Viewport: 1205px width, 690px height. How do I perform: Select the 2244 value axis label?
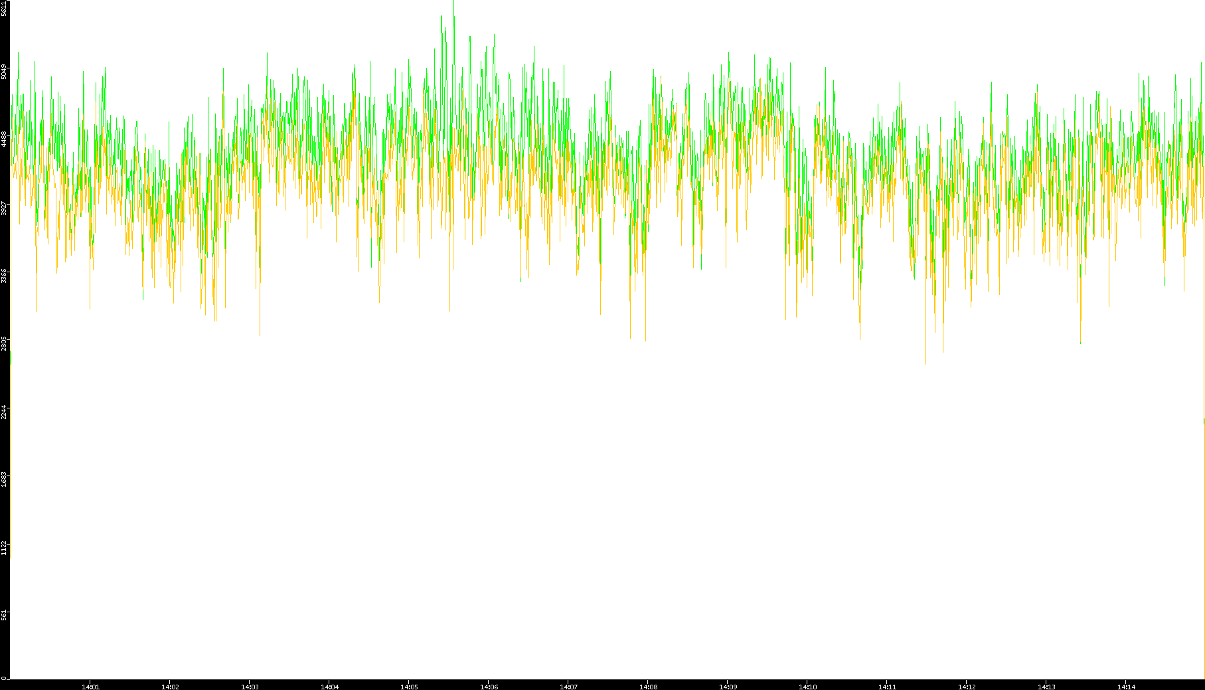coord(5,410)
